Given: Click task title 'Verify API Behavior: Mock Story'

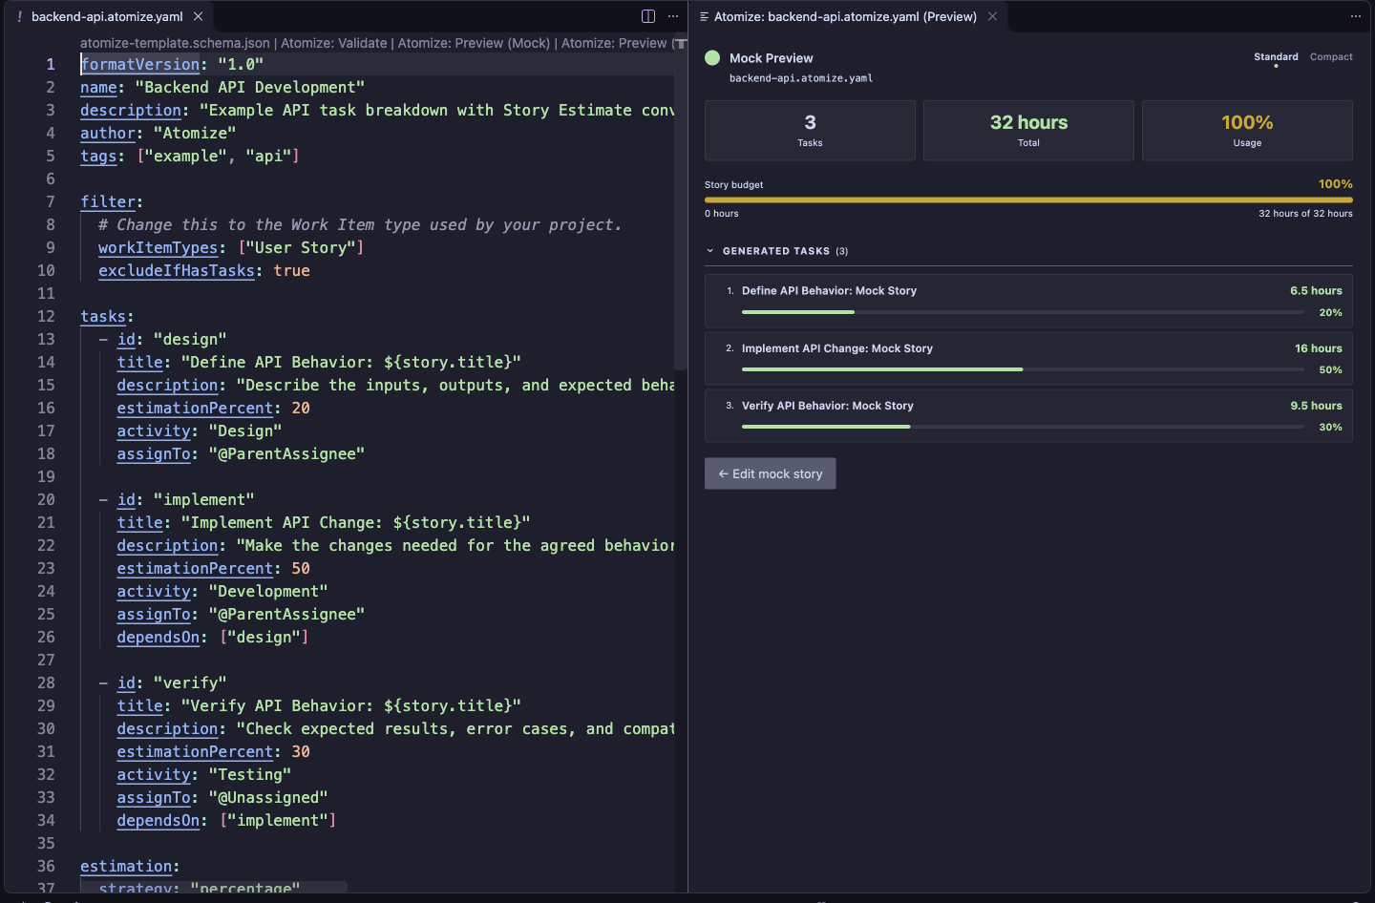Looking at the screenshot, I should coord(828,406).
